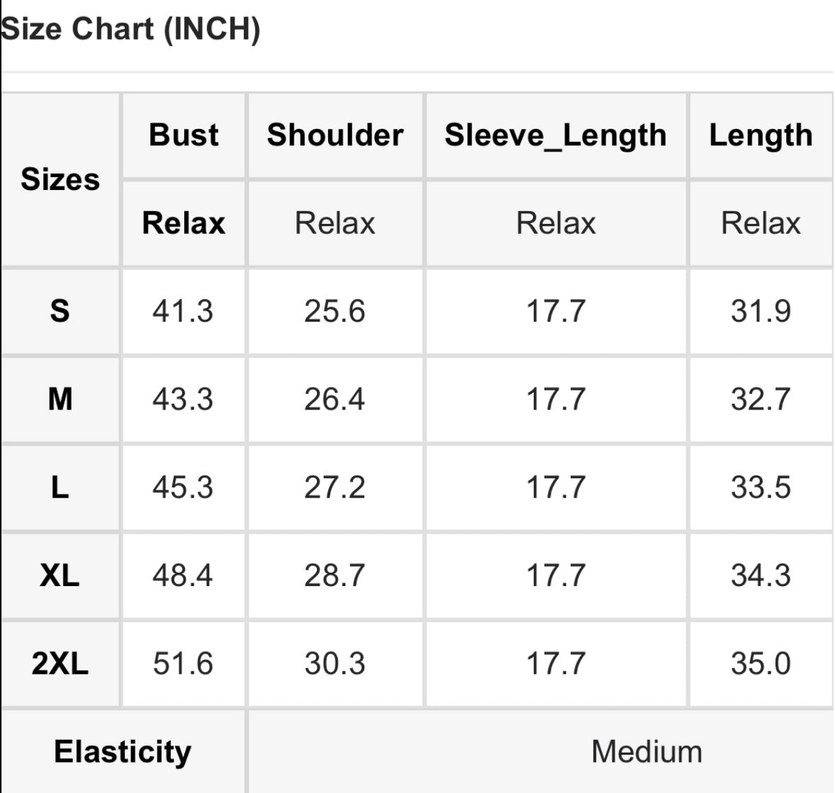Click the 35.0 length value for 2XL
Screen dimensions: 835x793
tap(761, 663)
